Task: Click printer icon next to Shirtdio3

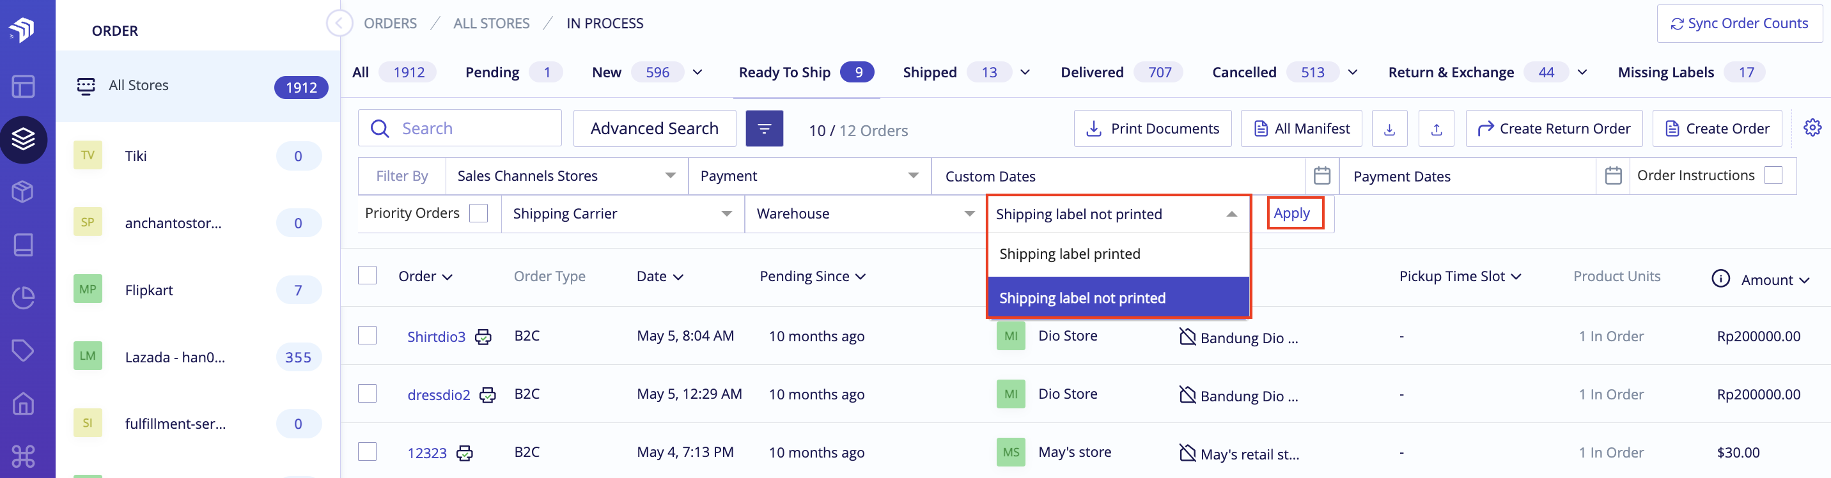Action: pos(483,337)
